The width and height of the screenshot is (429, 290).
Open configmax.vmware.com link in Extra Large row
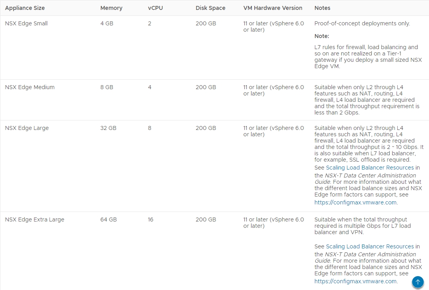(x=355, y=281)
